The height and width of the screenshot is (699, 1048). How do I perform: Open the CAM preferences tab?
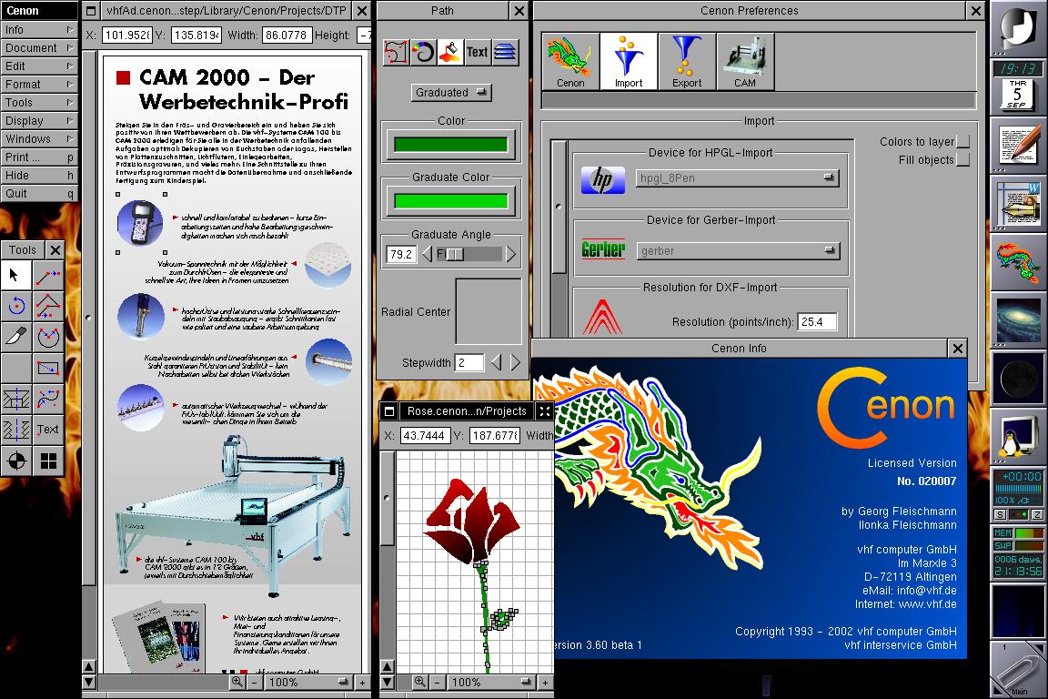(745, 62)
